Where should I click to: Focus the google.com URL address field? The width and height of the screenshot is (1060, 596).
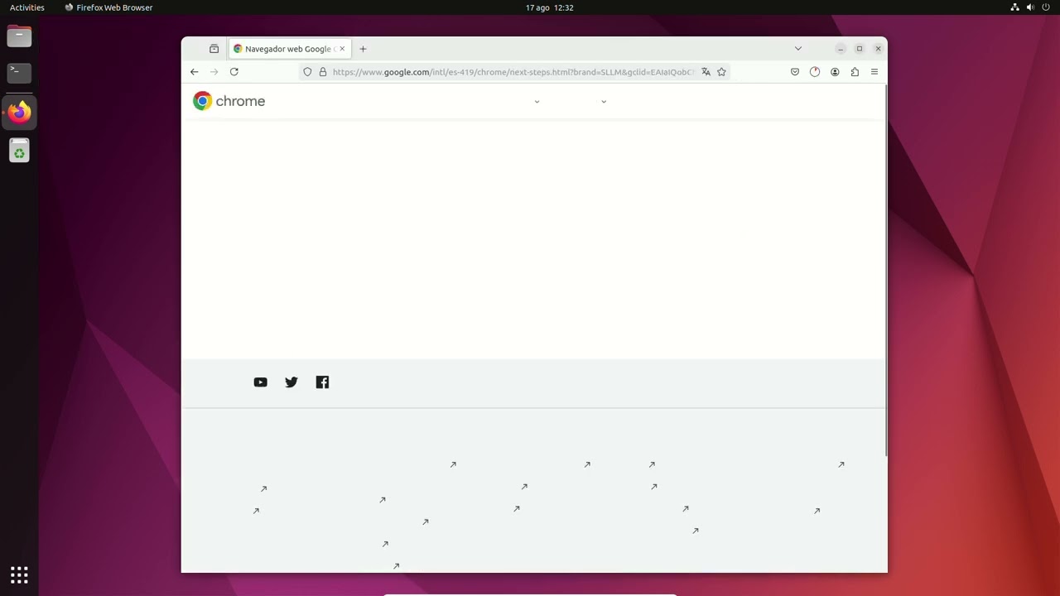click(x=513, y=72)
